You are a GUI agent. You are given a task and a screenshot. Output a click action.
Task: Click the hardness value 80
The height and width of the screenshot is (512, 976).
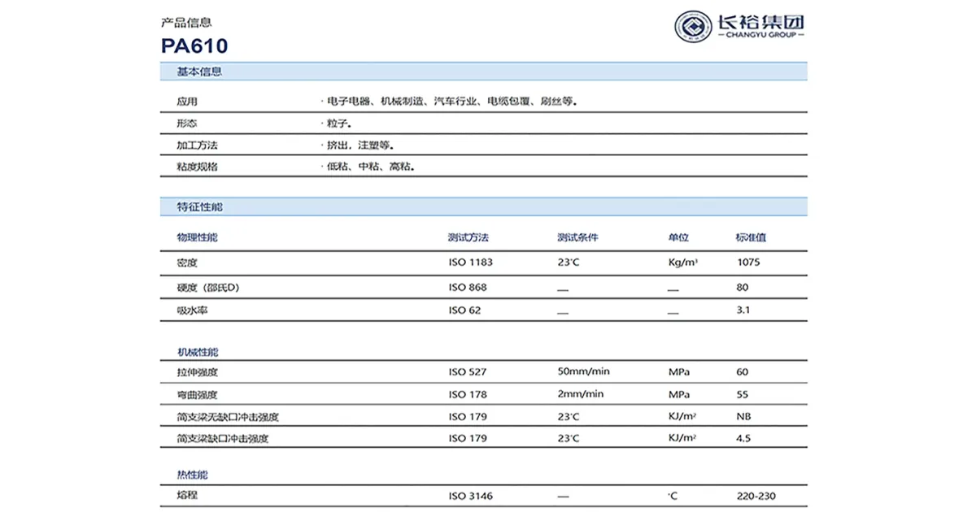pyautogui.click(x=743, y=287)
